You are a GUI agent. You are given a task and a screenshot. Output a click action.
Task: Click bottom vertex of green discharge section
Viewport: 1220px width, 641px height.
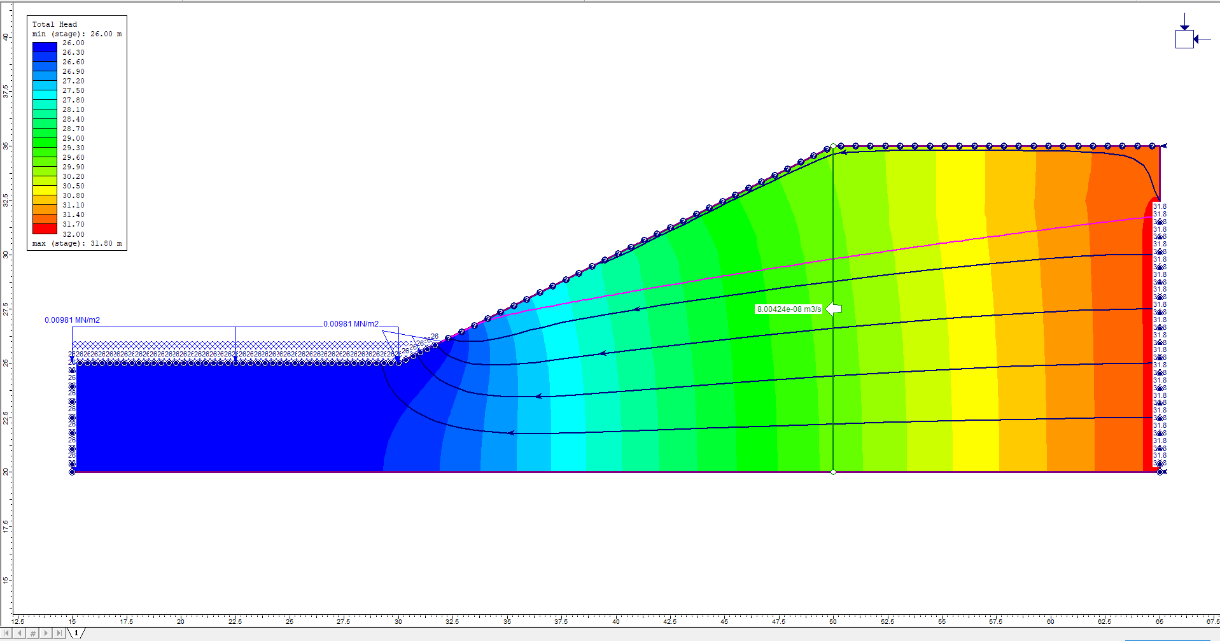pyautogui.click(x=833, y=472)
